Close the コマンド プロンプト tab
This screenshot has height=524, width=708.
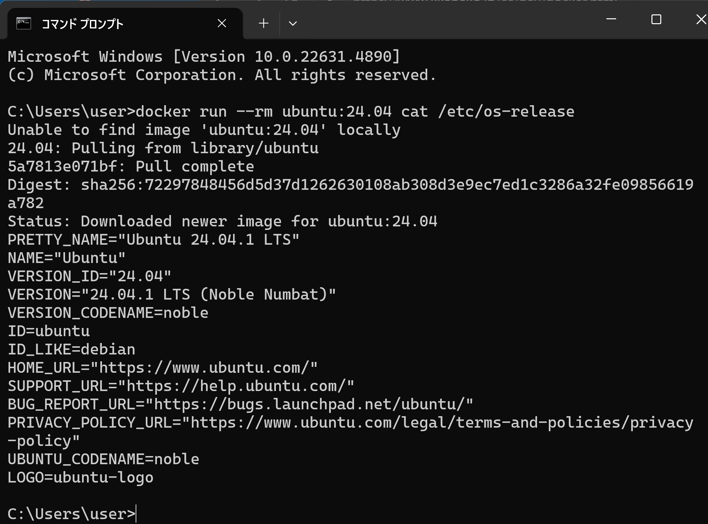click(222, 24)
